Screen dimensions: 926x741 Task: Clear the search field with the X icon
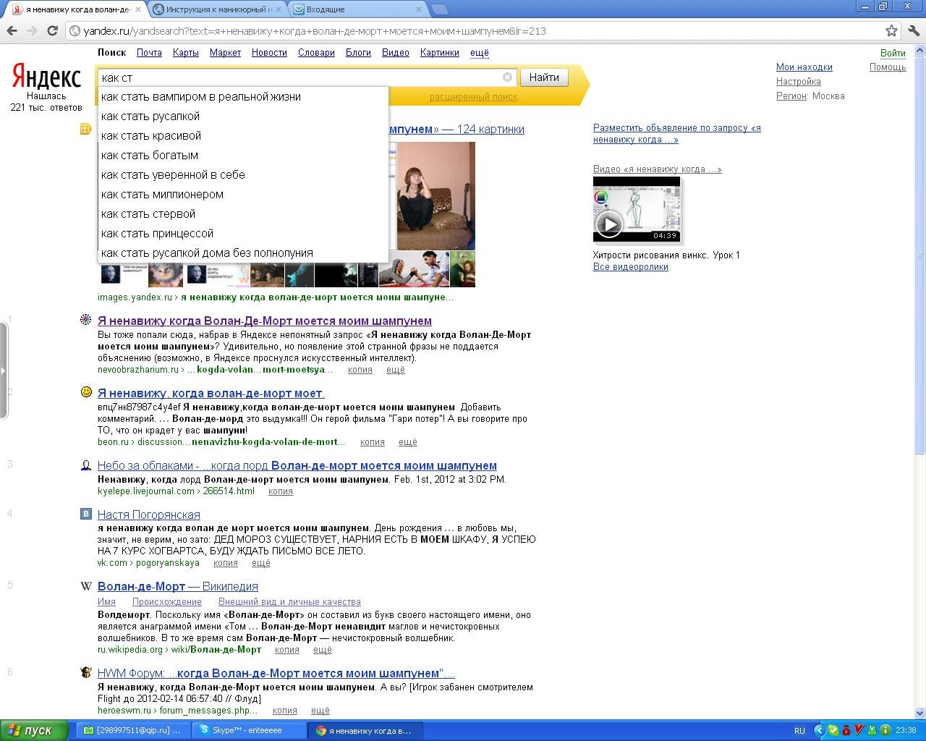pos(507,77)
